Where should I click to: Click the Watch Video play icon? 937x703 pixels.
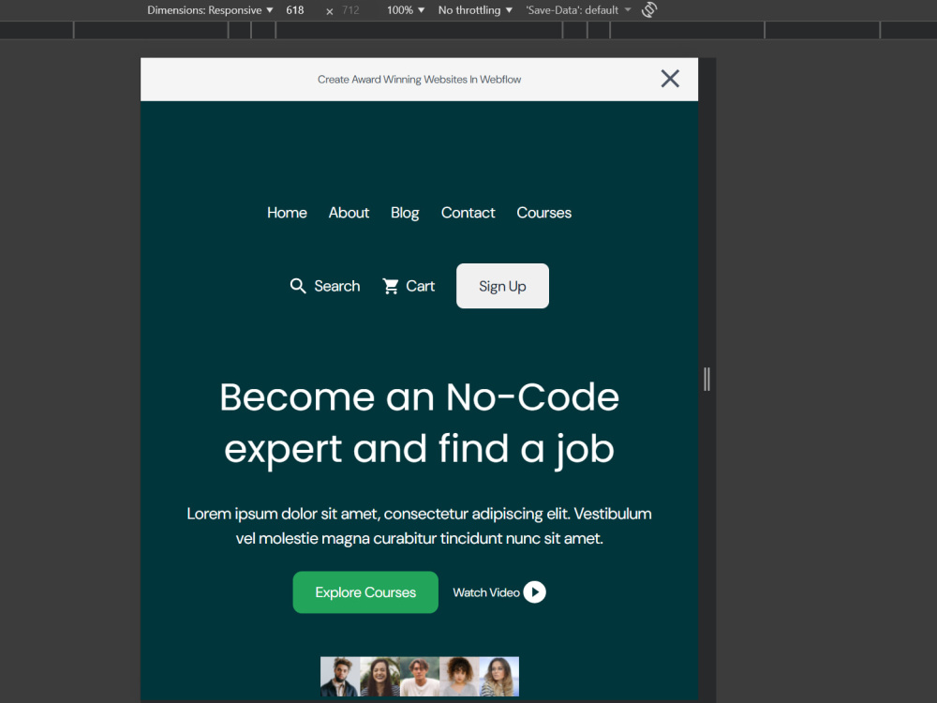tap(535, 592)
